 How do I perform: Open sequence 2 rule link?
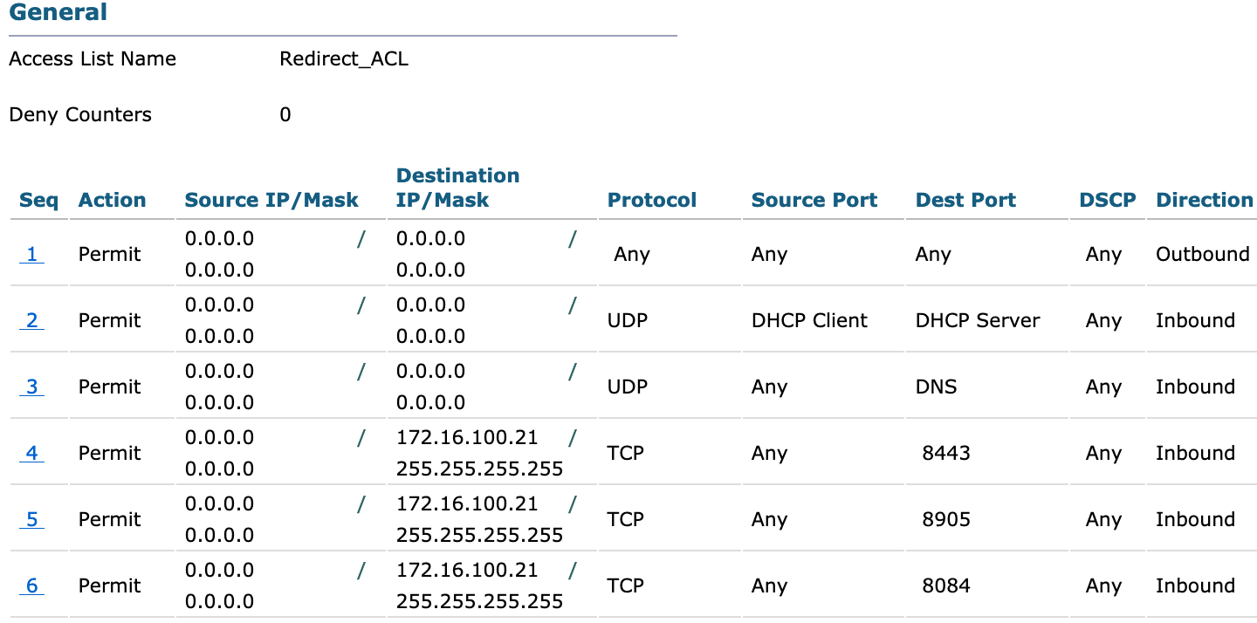tap(31, 321)
